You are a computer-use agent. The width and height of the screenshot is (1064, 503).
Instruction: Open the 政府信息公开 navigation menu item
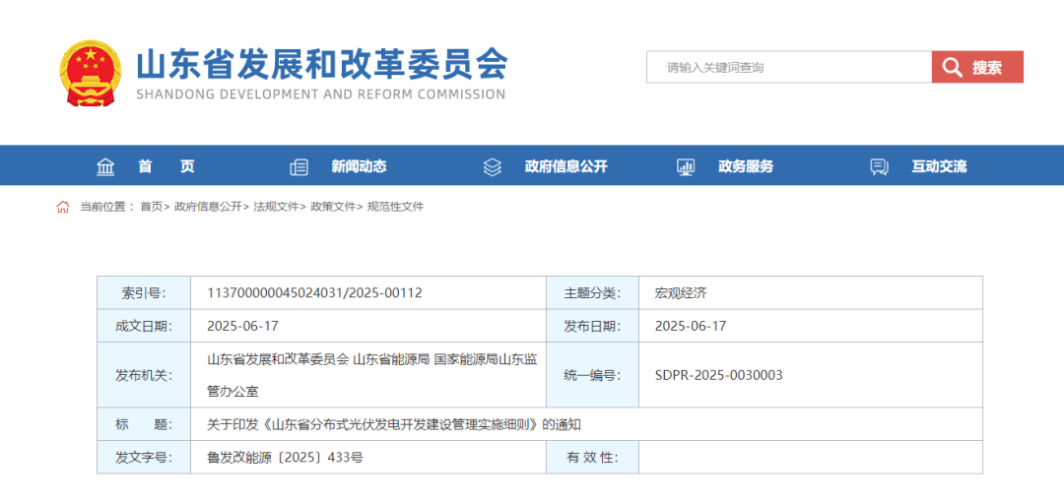tap(565, 166)
